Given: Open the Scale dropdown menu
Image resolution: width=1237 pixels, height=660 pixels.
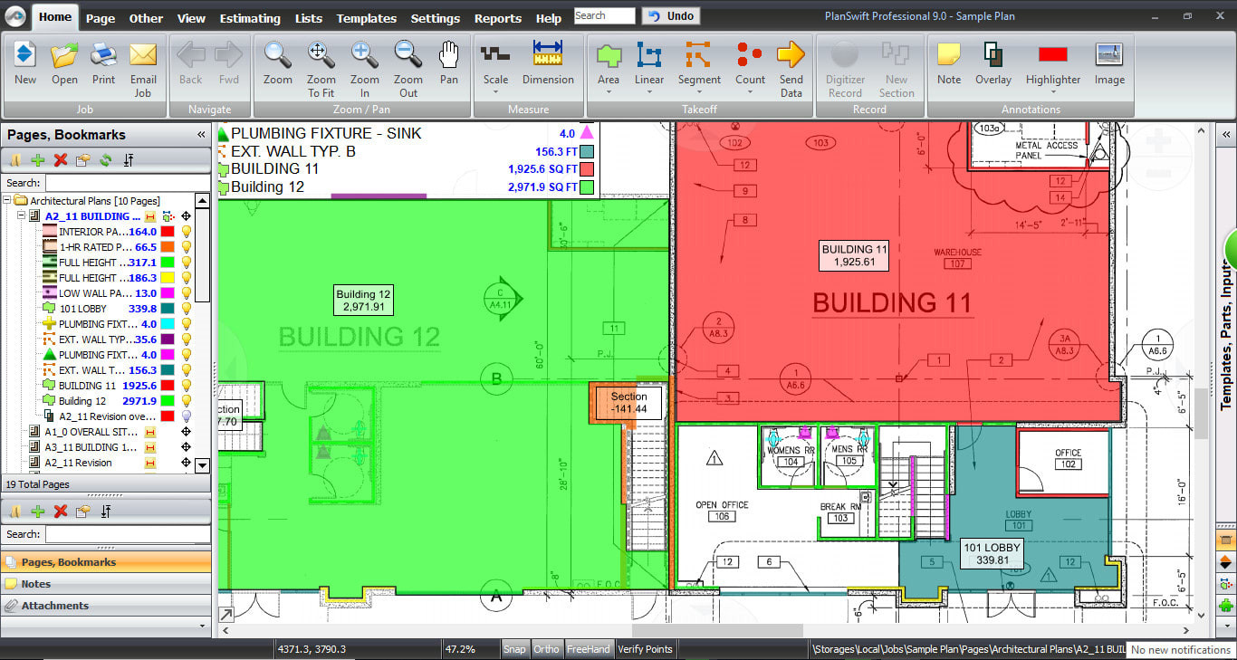Looking at the screenshot, I should pos(495,92).
